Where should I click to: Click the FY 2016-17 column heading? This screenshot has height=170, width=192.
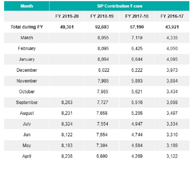172,16
